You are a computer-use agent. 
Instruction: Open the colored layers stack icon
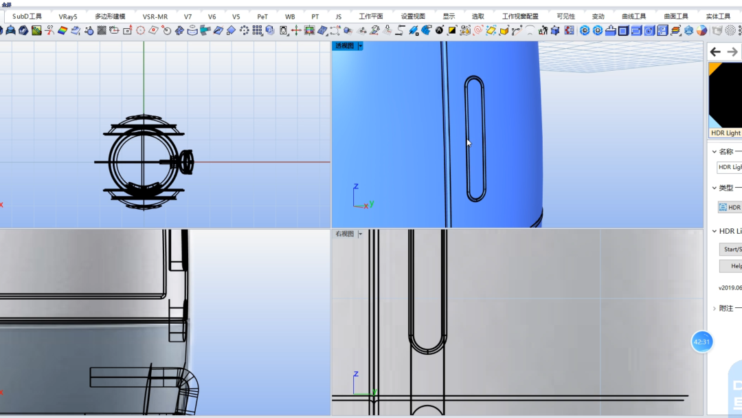tap(675, 31)
